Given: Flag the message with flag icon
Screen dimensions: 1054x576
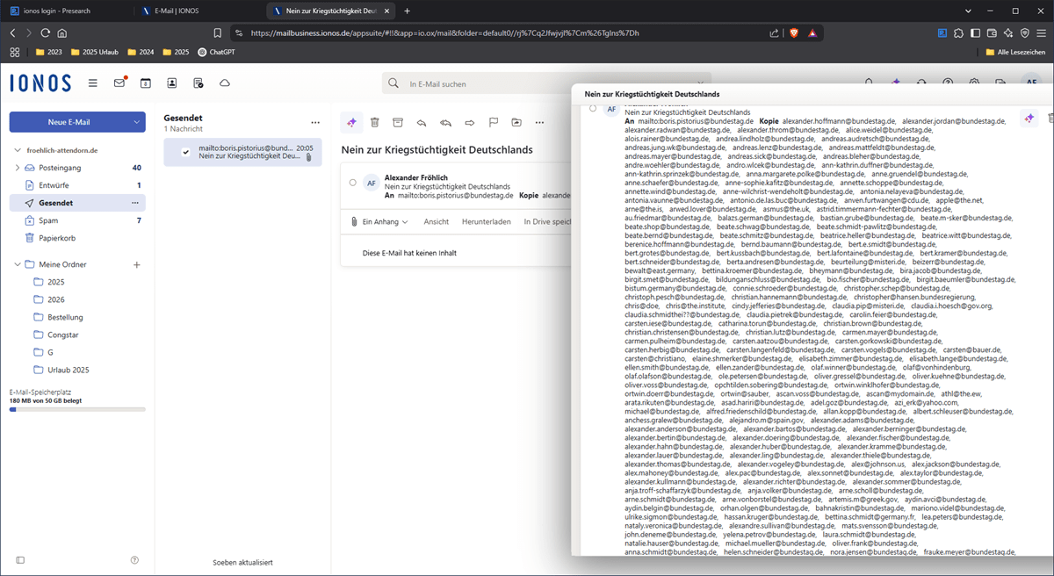Looking at the screenshot, I should 493,122.
